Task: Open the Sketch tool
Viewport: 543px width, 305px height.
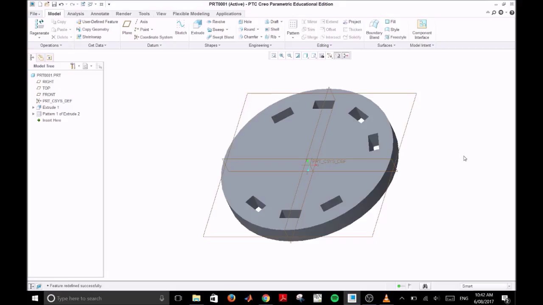Action: point(181,27)
